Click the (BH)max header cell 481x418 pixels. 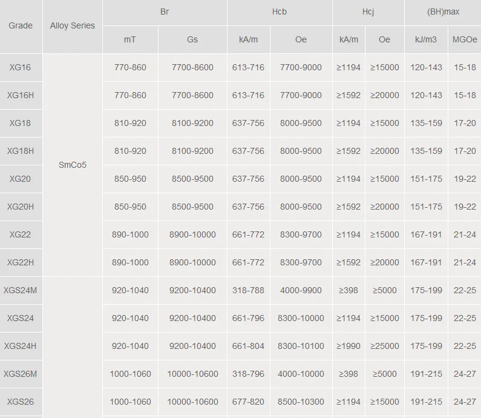443,12
